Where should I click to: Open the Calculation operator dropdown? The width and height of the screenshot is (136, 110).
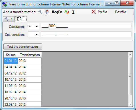click(x=33, y=26)
